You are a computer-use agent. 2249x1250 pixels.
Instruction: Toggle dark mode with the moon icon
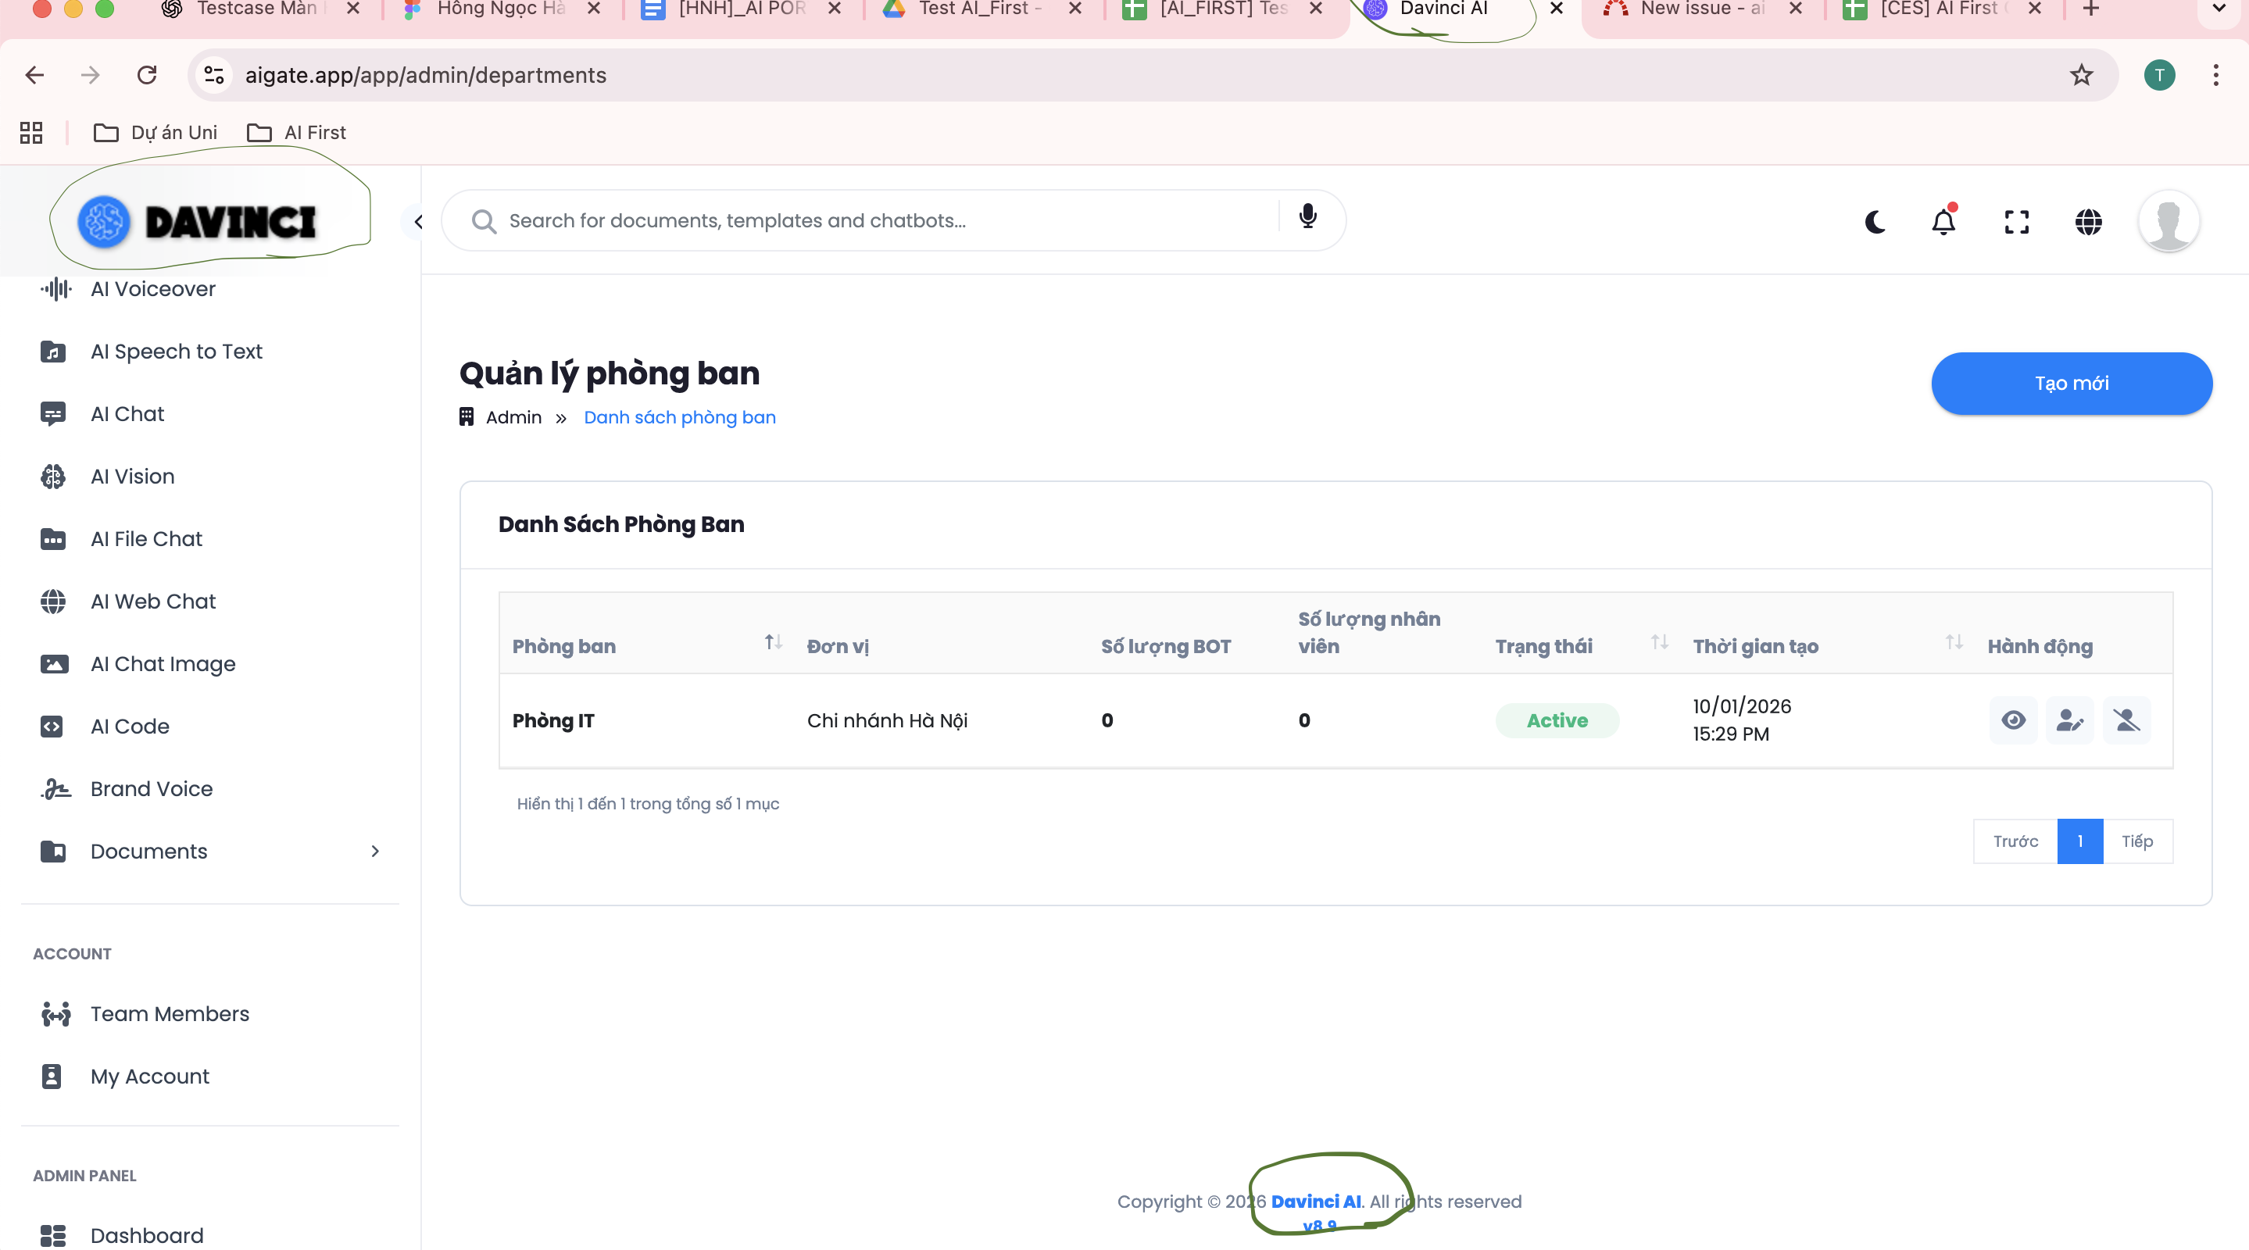[1875, 222]
